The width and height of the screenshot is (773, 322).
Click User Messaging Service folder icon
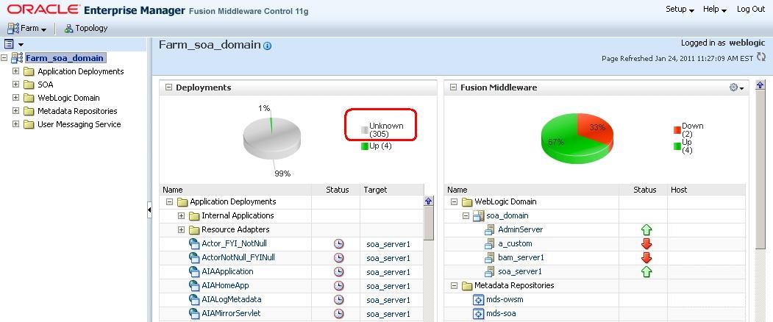(29, 125)
